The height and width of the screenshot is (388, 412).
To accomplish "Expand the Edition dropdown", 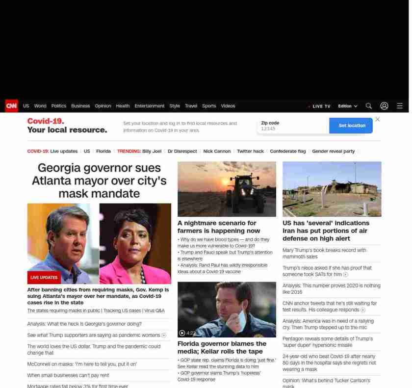I will coord(347,106).
